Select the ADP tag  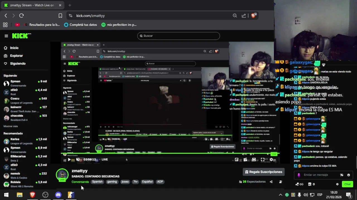click(x=160, y=182)
